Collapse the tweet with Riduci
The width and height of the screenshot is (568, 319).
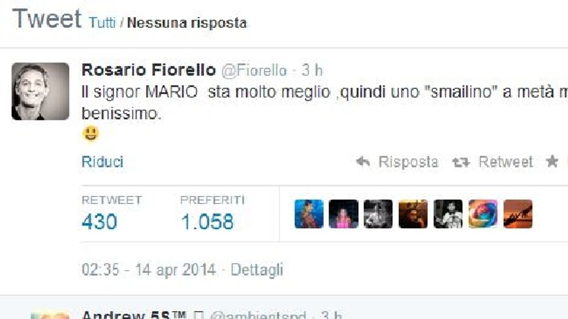pyautogui.click(x=103, y=162)
